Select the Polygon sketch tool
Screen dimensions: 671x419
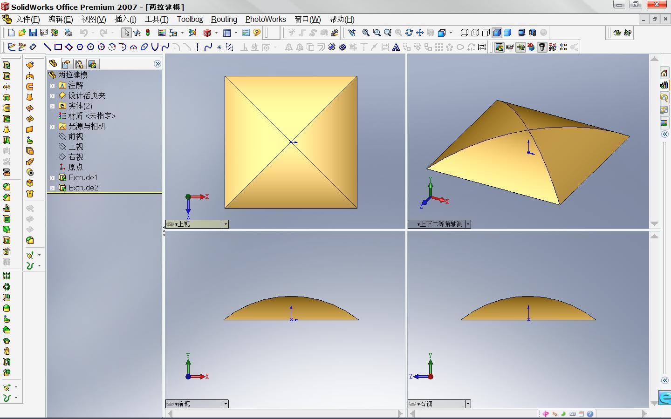(80, 47)
